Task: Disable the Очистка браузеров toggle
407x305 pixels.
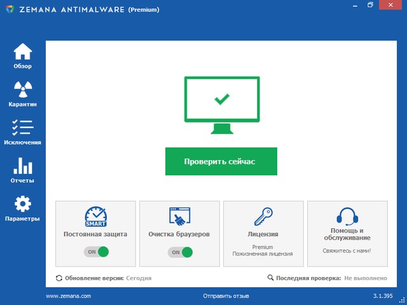Action: click(x=179, y=252)
